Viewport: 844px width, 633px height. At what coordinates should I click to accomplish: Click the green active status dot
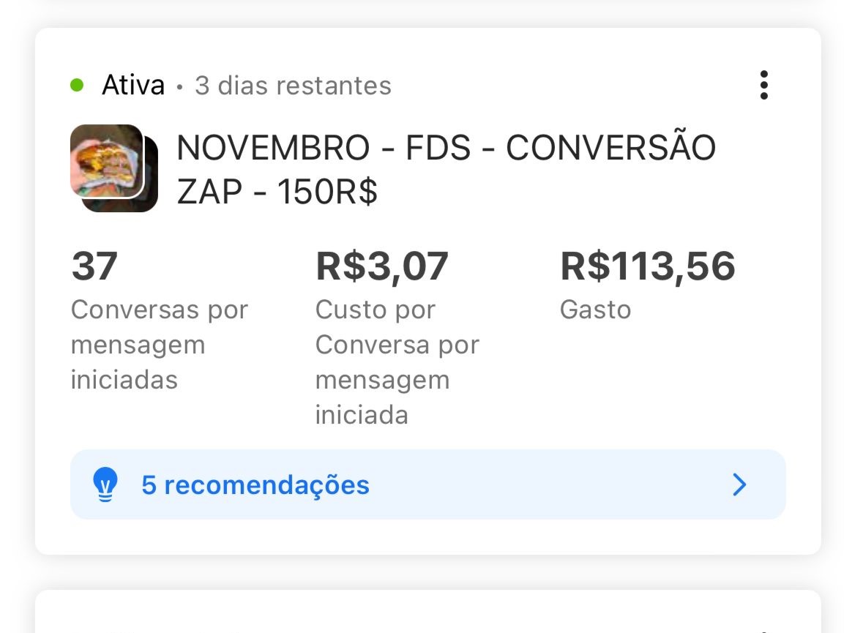(77, 86)
